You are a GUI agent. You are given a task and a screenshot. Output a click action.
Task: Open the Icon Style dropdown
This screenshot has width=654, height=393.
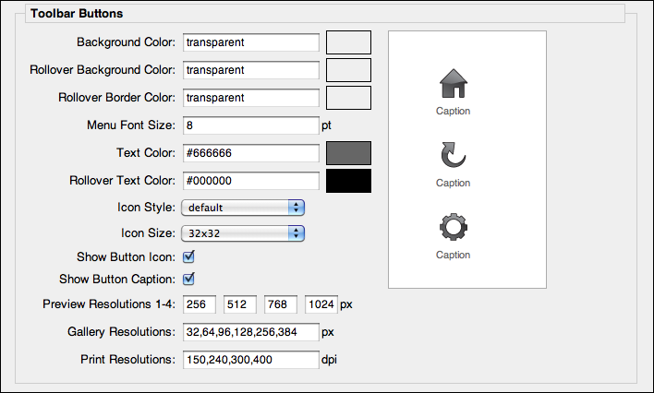pos(243,208)
